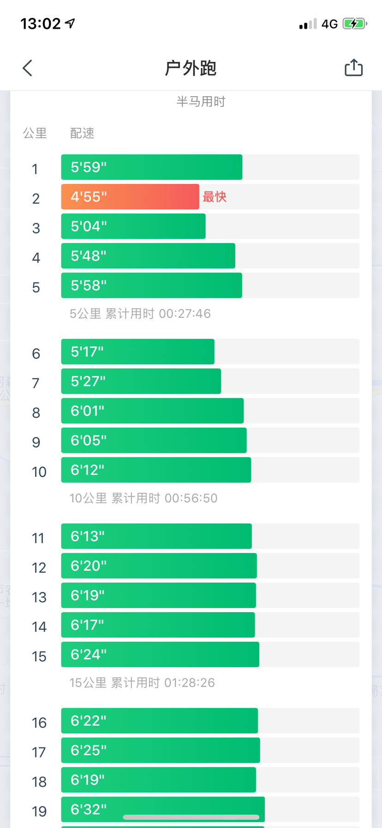Tap the 半马用时 label

click(201, 102)
